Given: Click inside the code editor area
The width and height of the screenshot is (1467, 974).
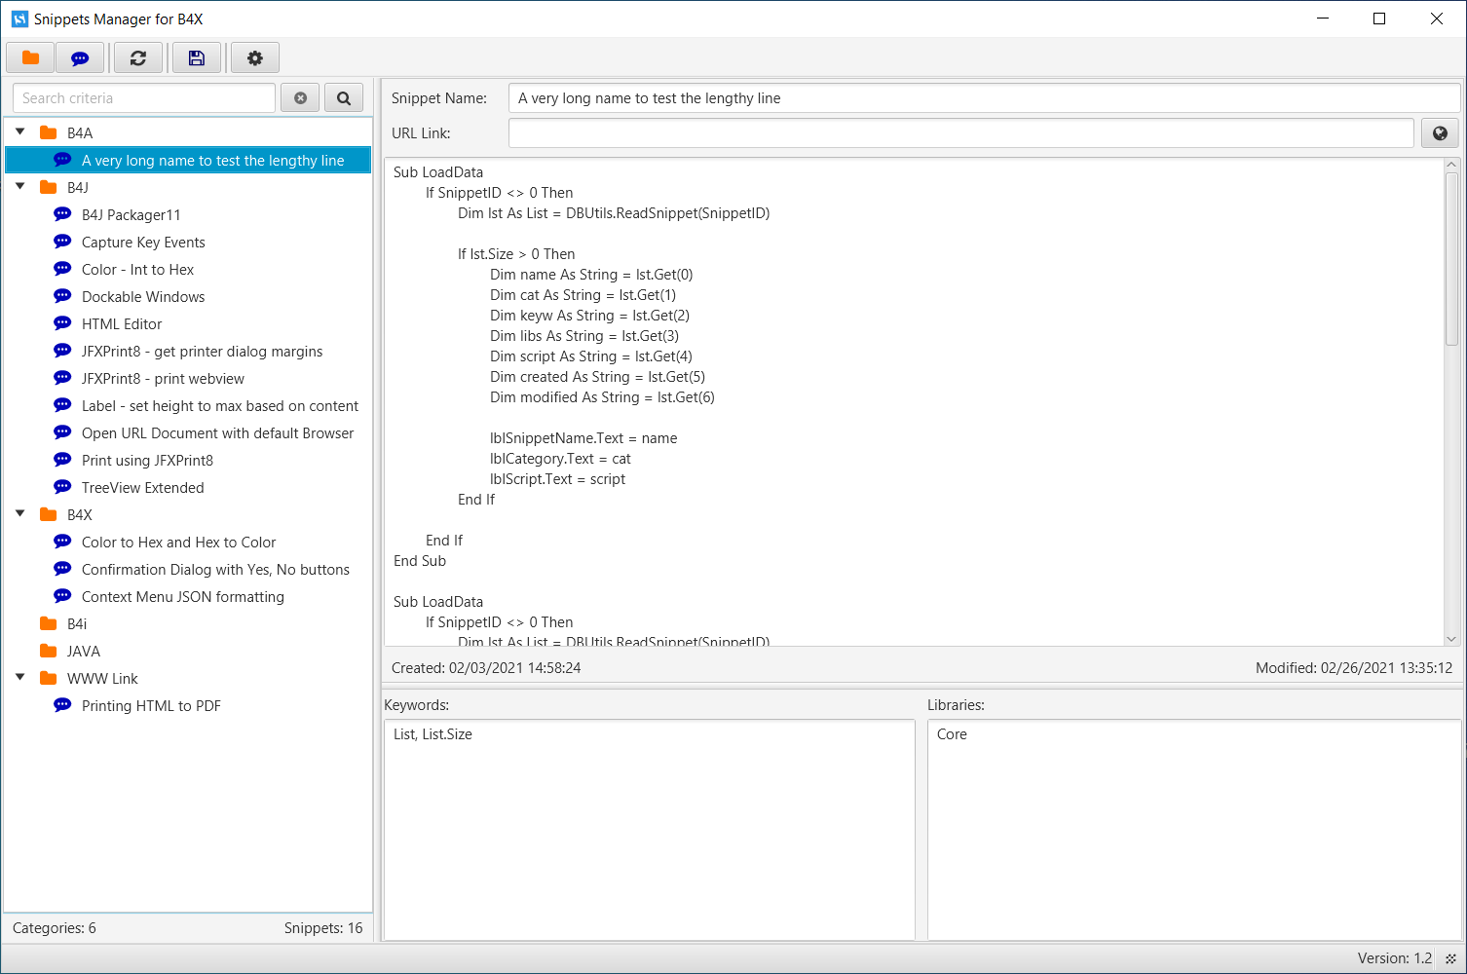Looking at the screenshot, I should (x=914, y=401).
